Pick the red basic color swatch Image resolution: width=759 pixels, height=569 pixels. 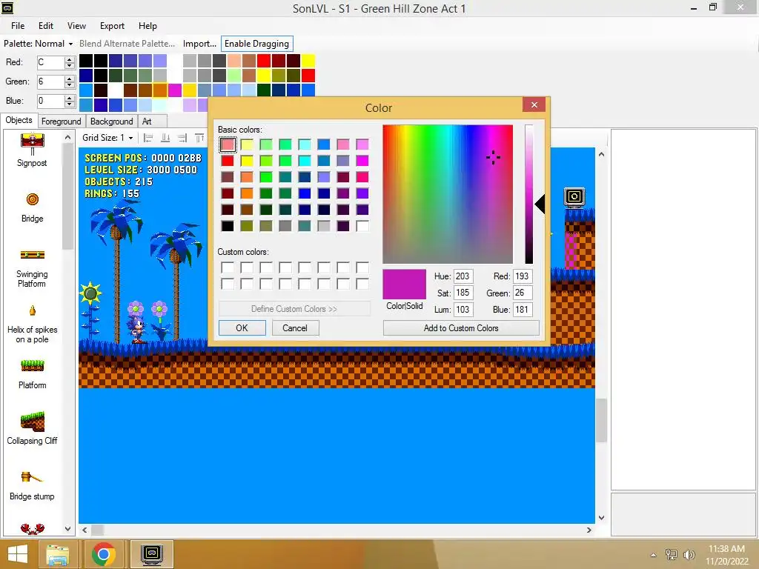point(228,161)
